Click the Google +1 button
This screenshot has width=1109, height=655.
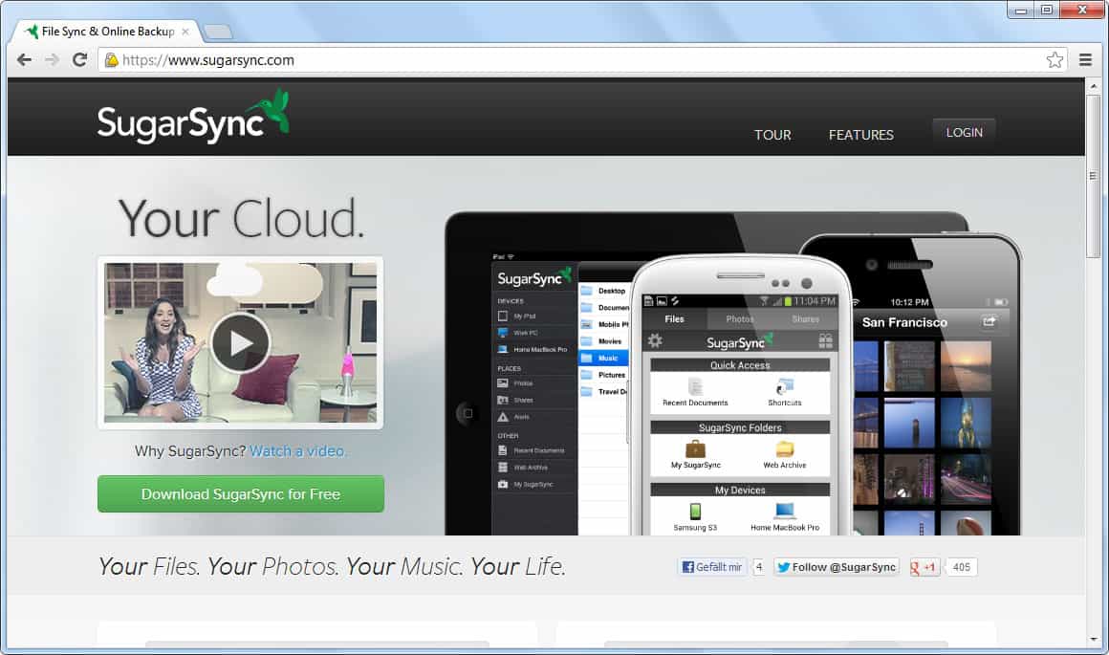click(x=923, y=567)
